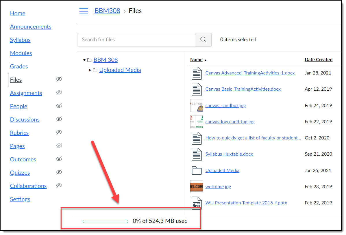Click document icon for How to quickly get a list file
Screen dimensions: 346x235
coord(196,138)
